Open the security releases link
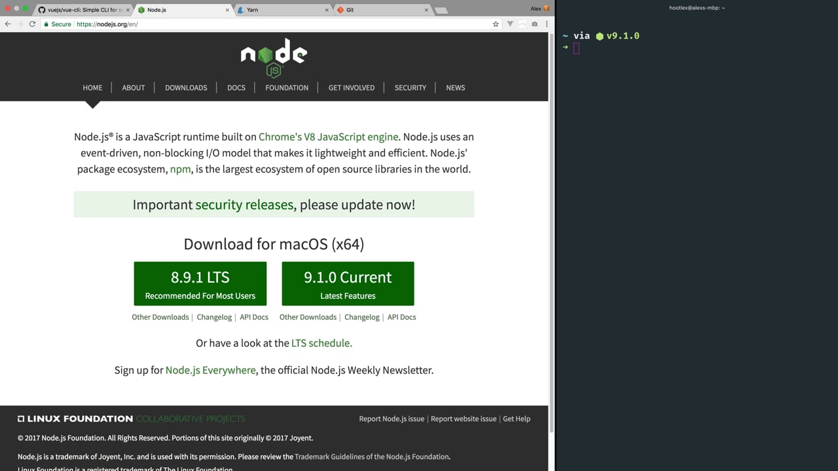838x471 pixels. [x=244, y=205]
